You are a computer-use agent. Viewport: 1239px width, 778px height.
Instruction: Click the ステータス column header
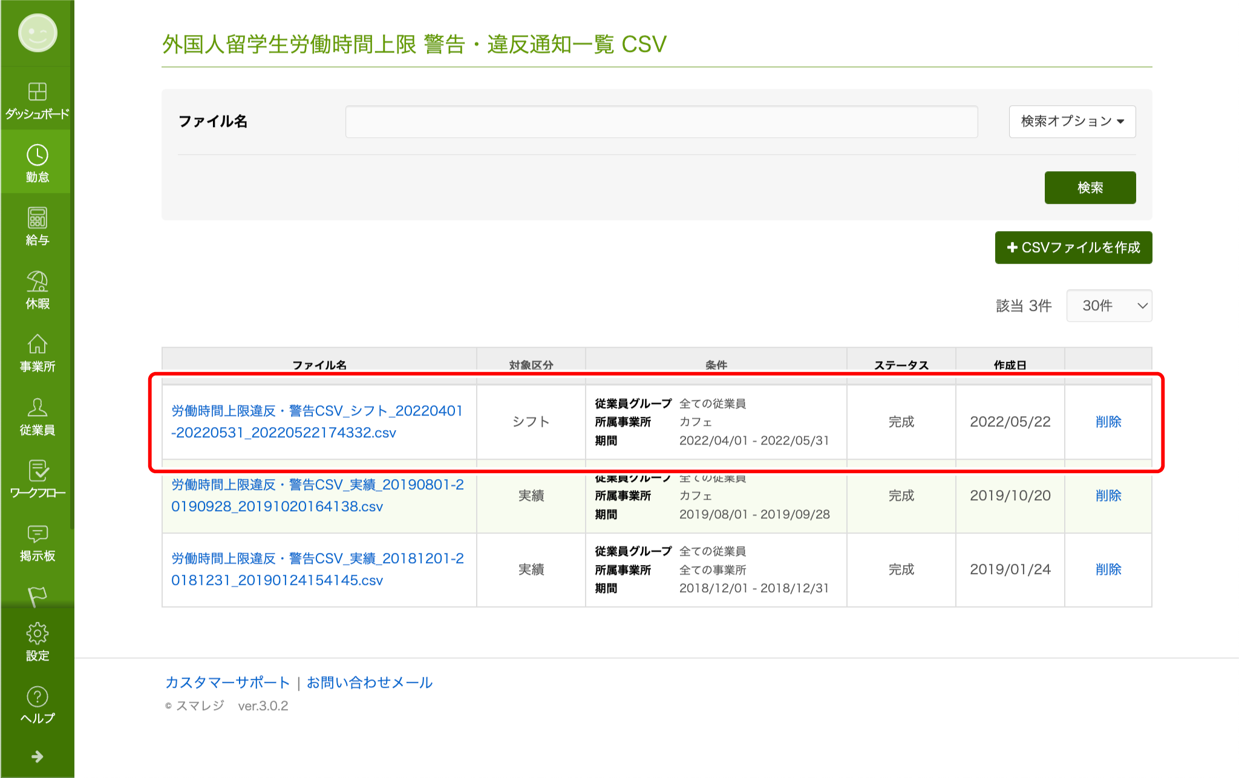[901, 365]
